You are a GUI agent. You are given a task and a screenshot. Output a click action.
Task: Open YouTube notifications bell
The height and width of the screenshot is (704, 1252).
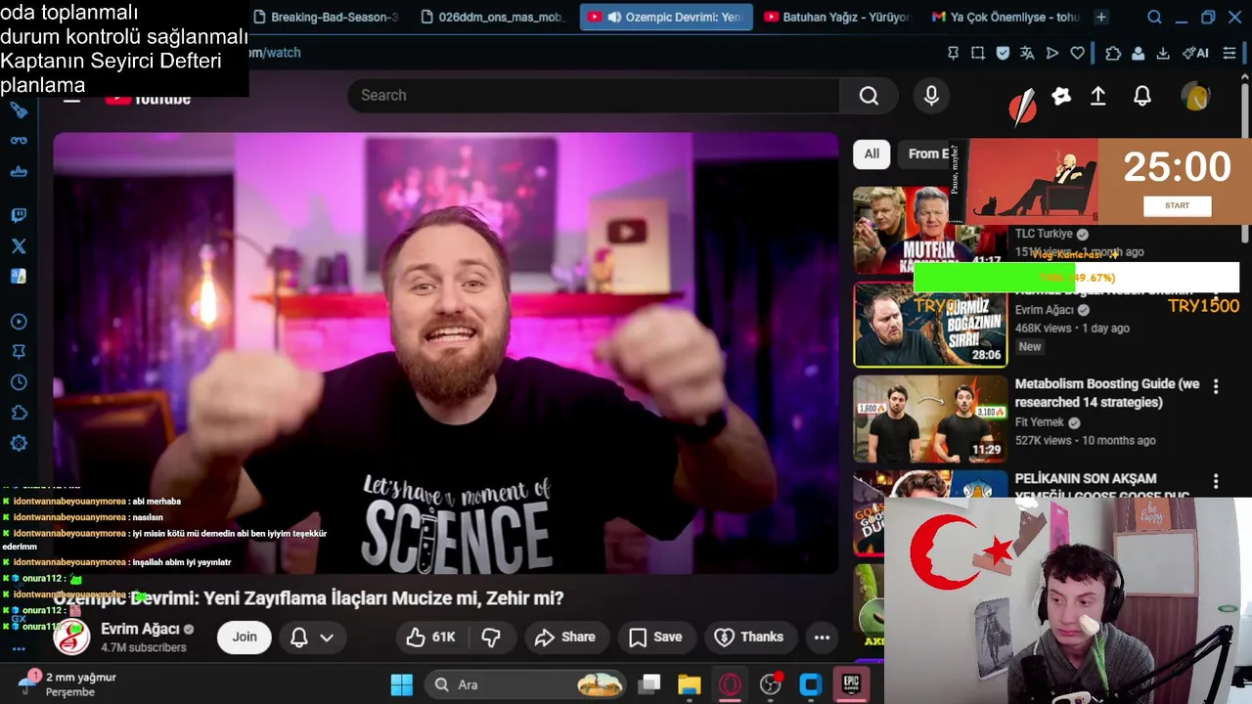[x=1141, y=96]
